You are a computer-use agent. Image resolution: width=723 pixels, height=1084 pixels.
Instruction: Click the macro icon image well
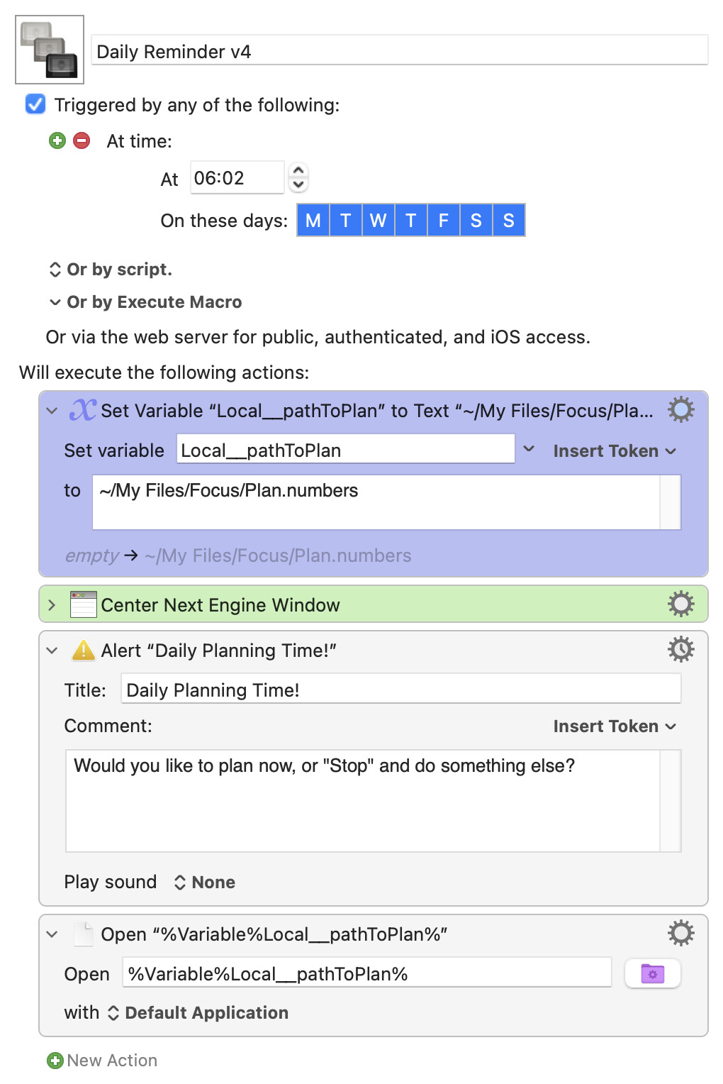point(50,50)
